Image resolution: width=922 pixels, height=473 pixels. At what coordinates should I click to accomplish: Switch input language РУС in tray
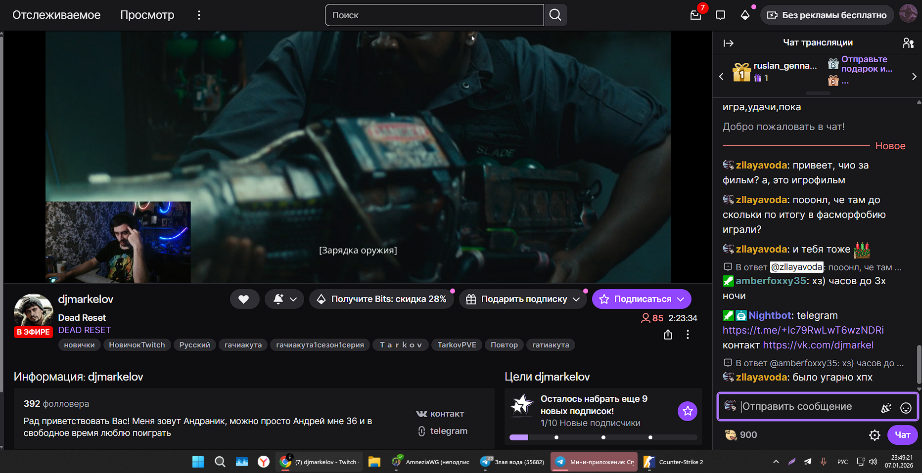[842, 462]
